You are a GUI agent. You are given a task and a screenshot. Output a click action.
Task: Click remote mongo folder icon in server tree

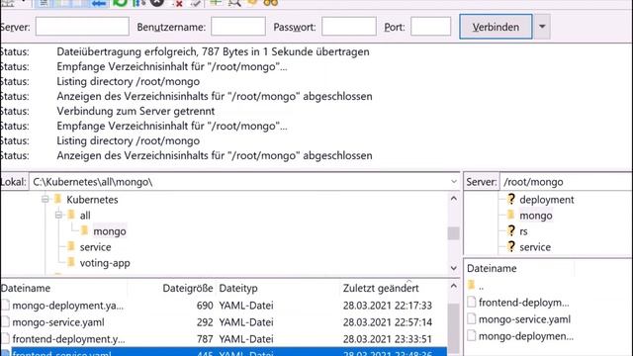511,215
